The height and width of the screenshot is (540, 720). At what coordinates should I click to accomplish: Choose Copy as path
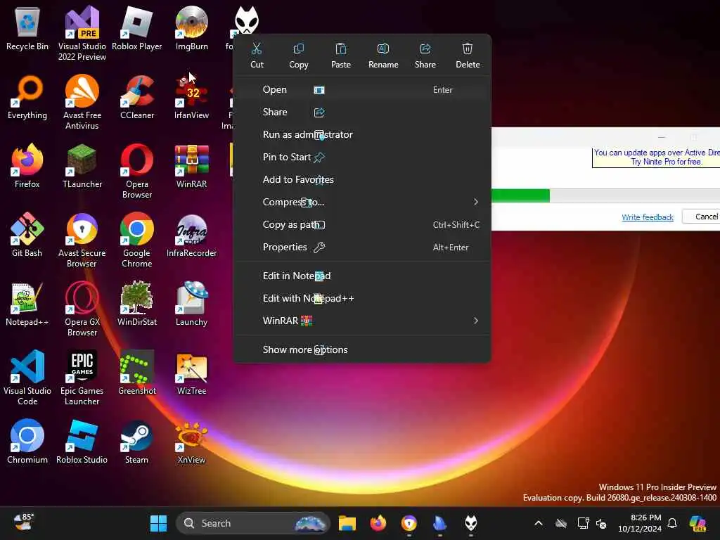click(x=362, y=224)
